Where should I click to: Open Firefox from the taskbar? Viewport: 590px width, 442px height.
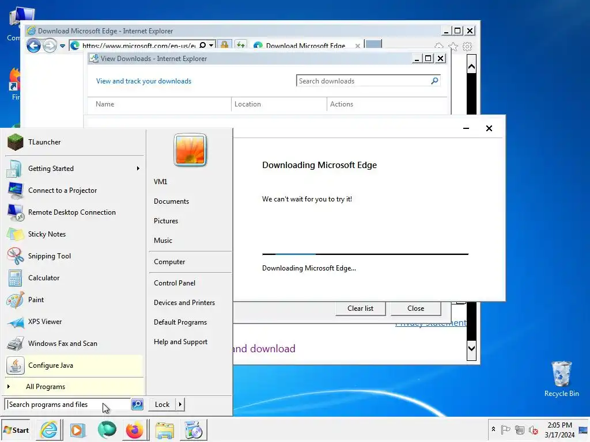134,430
